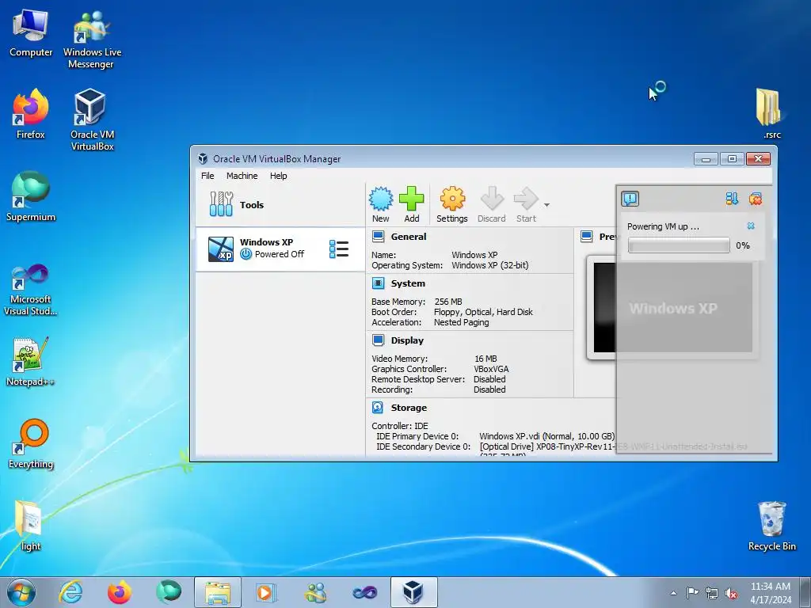The image size is (811, 608).
Task: Click the network tray icon
Action: [712, 594]
